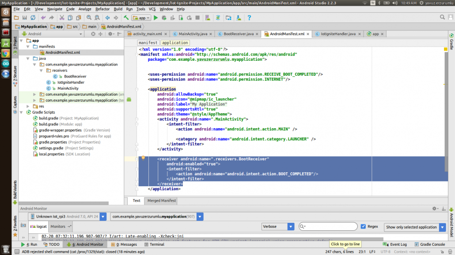The width and height of the screenshot is (455, 255).
Task: Navigate back with the blue arrow
Action: (x=107, y=18)
